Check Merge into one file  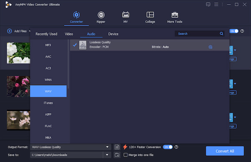[x=125, y=155]
